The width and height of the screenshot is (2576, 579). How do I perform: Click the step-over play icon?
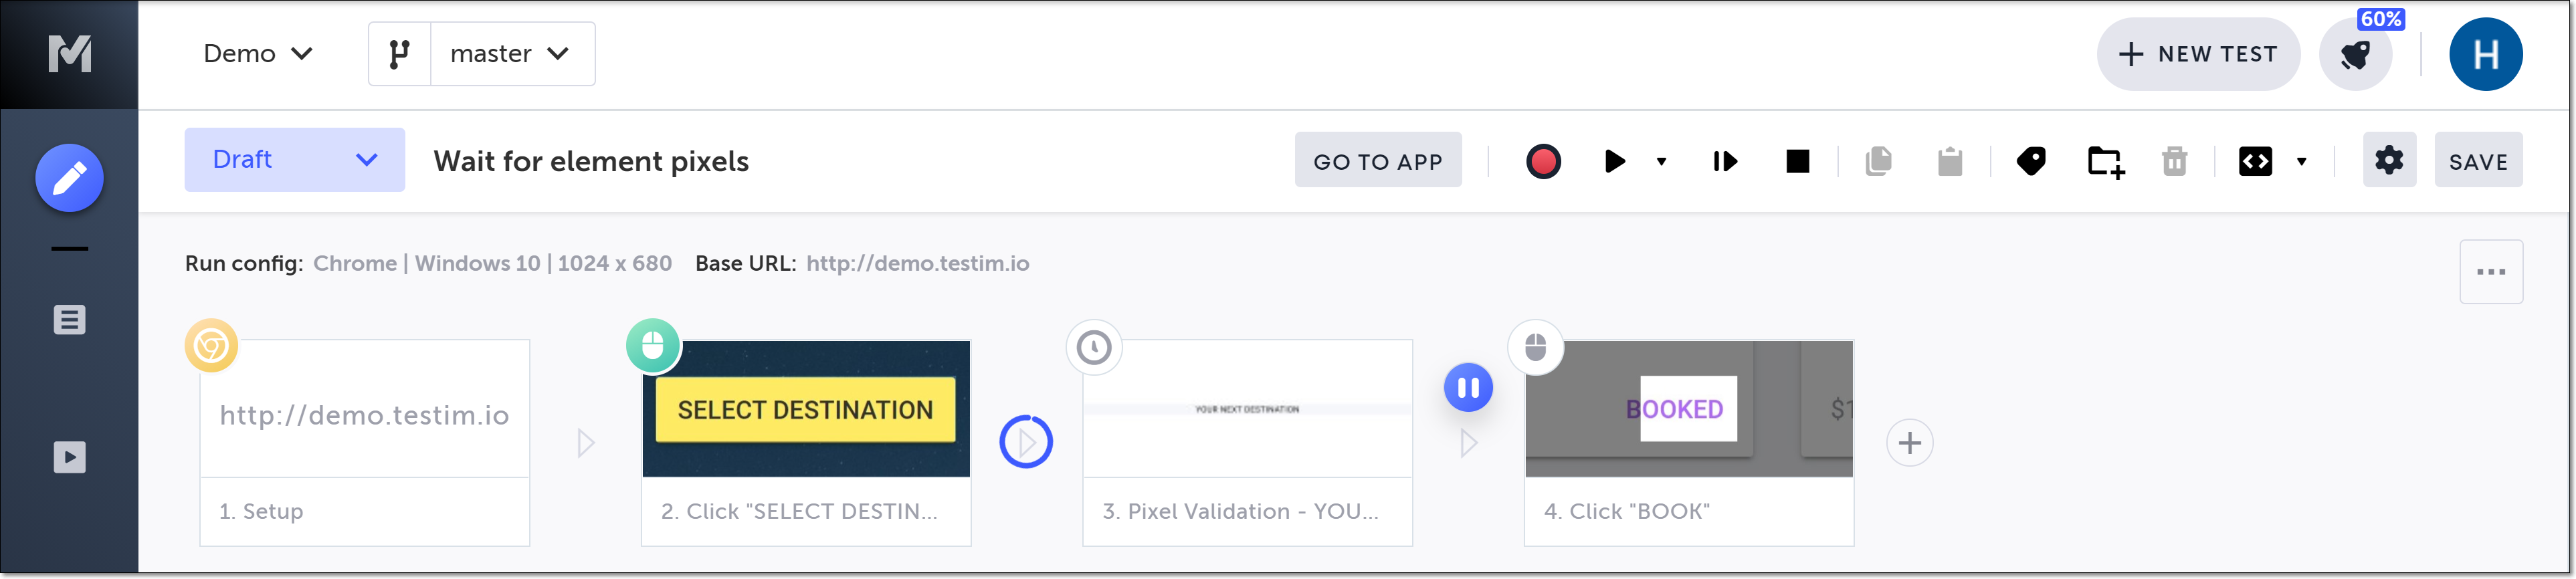pos(1725,161)
